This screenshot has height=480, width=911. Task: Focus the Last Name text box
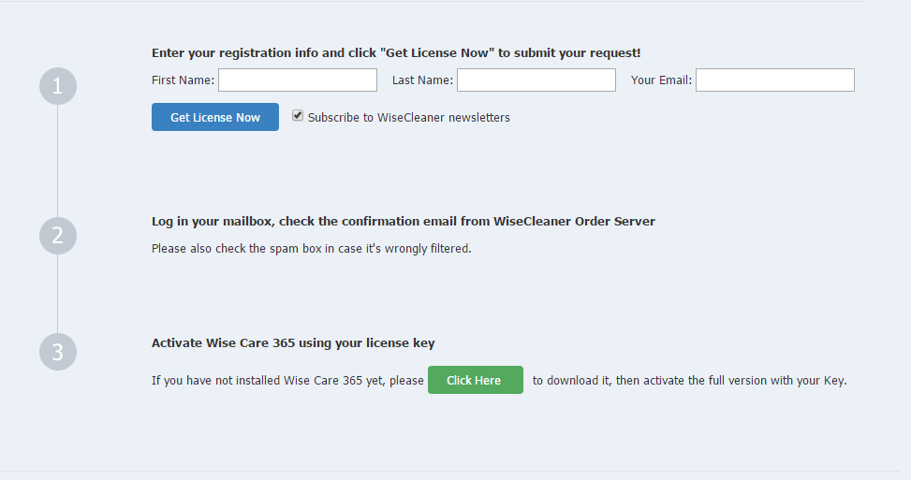click(x=536, y=80)
